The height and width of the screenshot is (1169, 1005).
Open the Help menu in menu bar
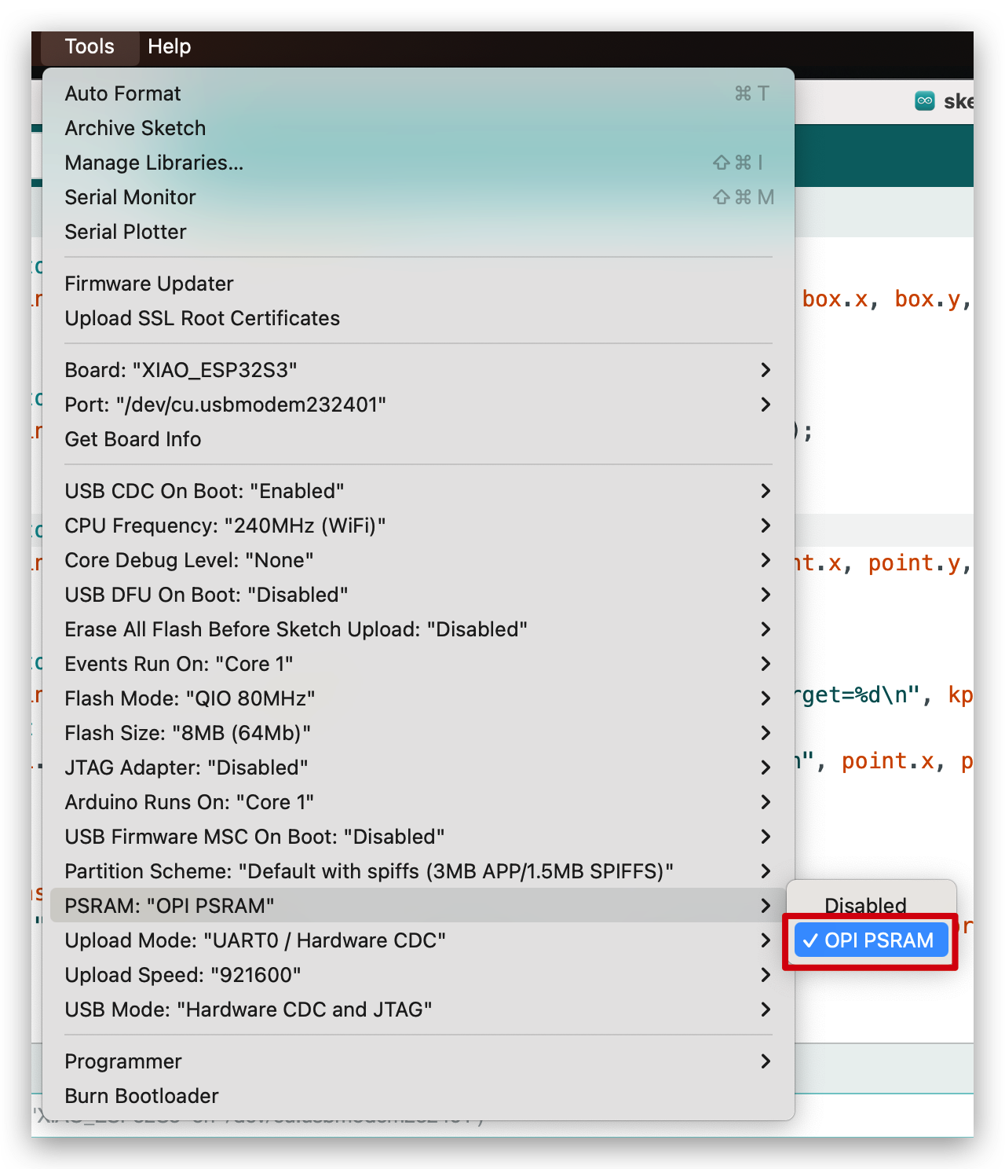click(x=169, y=47)
